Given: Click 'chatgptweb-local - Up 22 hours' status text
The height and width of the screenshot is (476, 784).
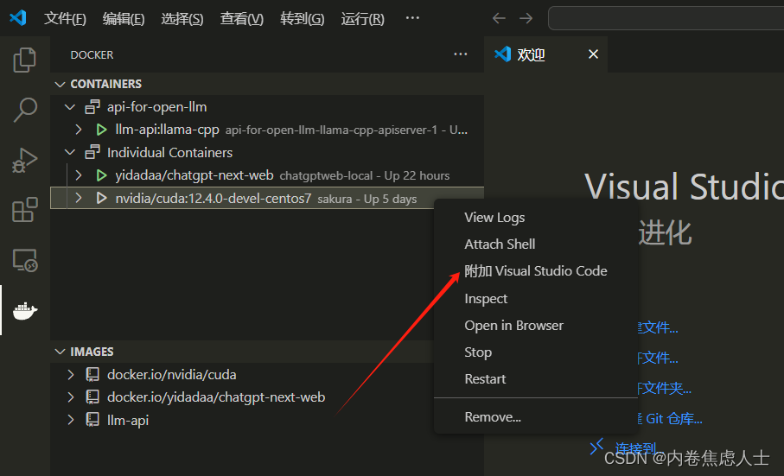Looking at the screenshot, I should pos(365,176).
